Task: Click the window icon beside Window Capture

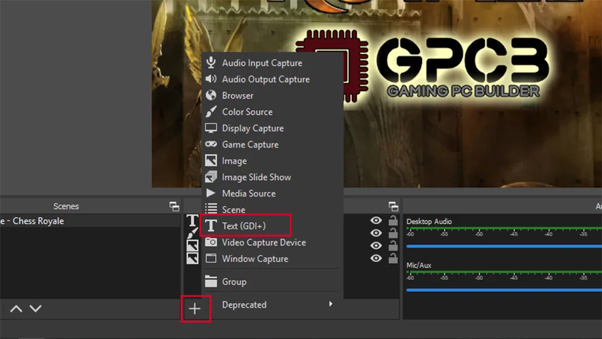Action: tap(211, 258)
